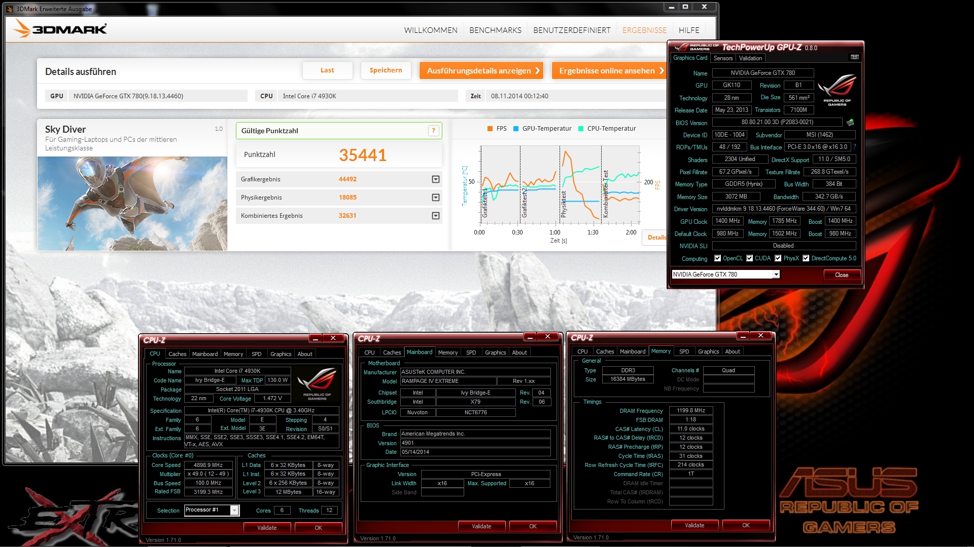Click the DRAM Frequency value field
This screenshot has height=547, width=974.
[x=691, y=411]
